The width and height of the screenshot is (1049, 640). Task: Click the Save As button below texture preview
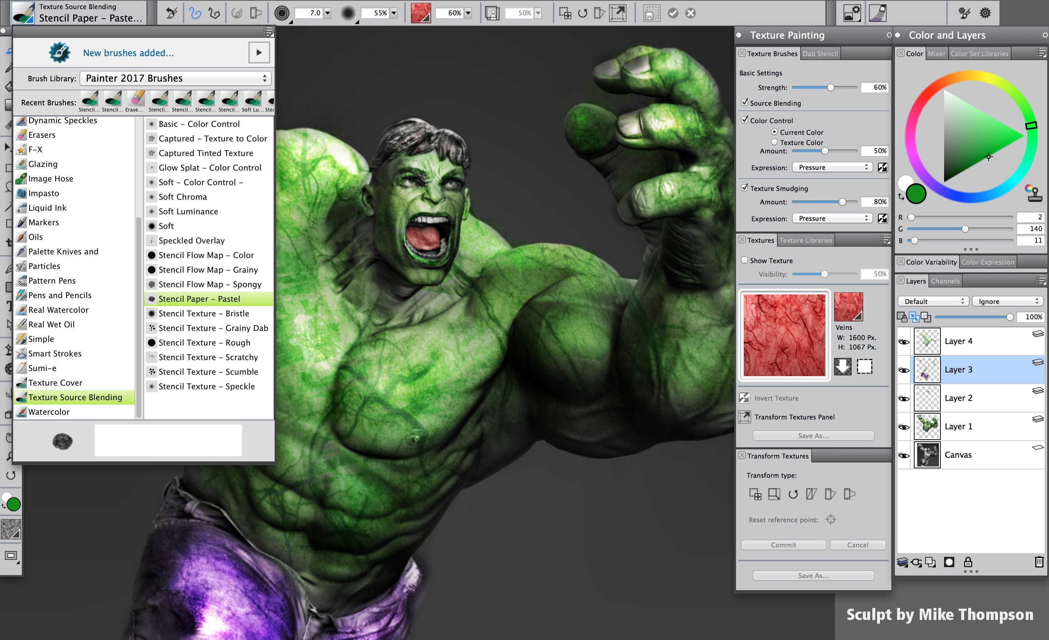814,436
